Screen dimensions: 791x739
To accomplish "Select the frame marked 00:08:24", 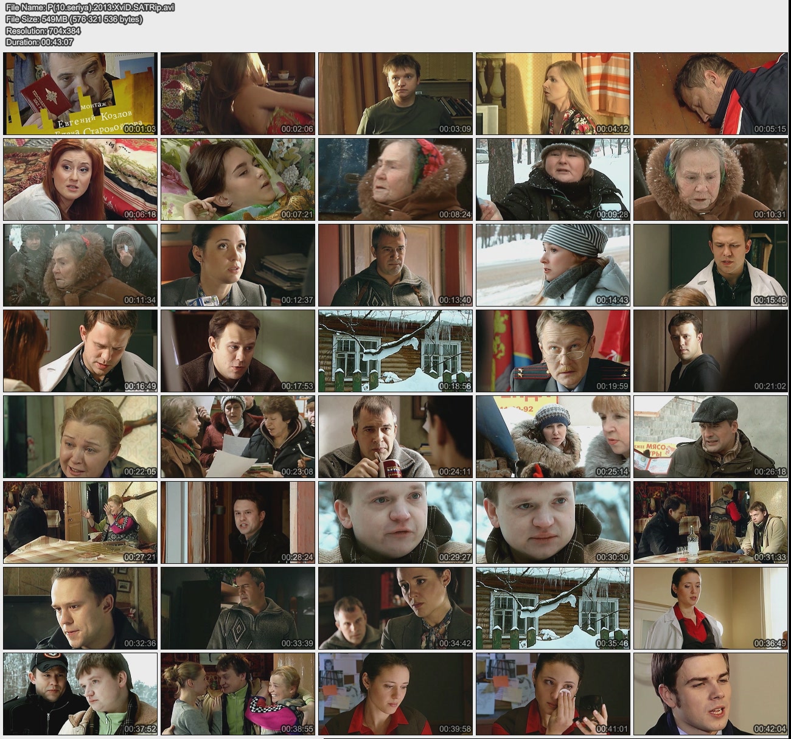I will coord(395,179).
